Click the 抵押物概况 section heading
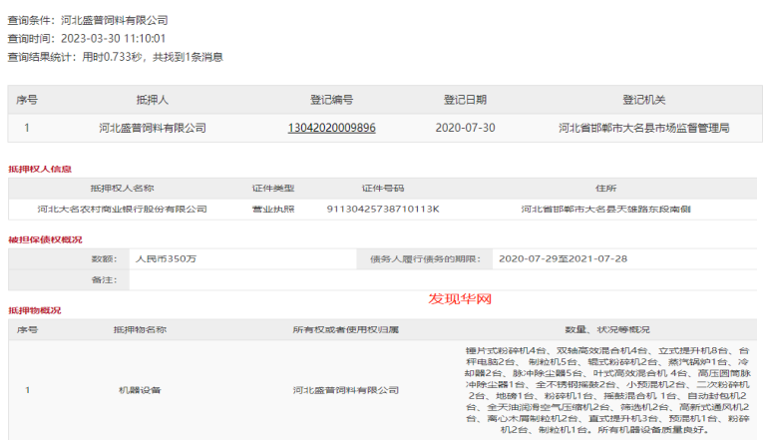767x444 pixels. point(35,310)
